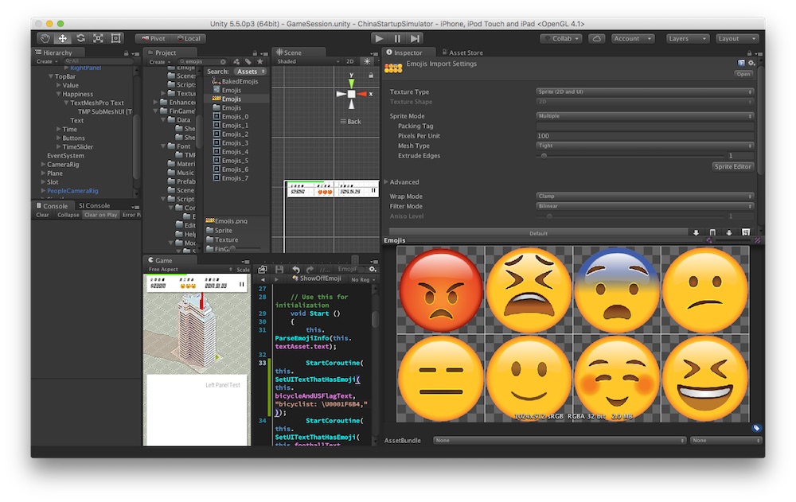Select the Rect Transform tool

(x=116, y=38)
